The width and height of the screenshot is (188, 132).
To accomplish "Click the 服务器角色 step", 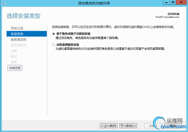I will (19, 45).
